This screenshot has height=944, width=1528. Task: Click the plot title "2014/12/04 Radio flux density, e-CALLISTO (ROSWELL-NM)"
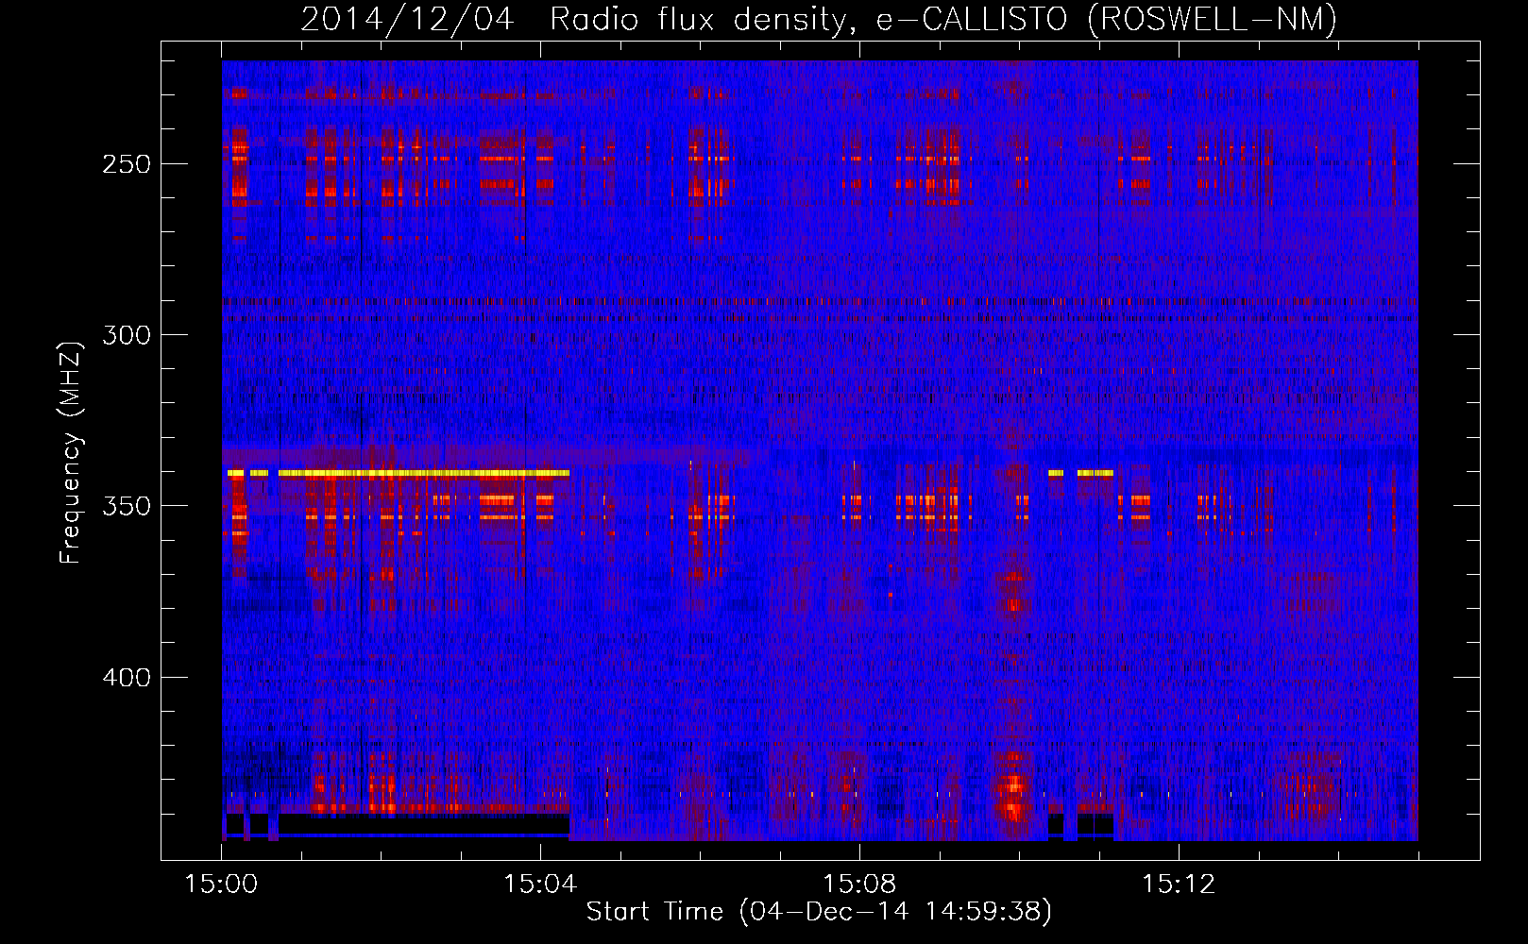point(819,19)
